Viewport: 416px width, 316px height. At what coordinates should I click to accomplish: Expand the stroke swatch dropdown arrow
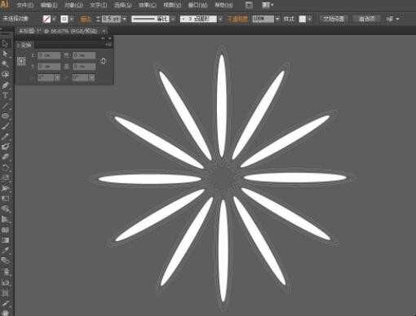coord(72,19)
